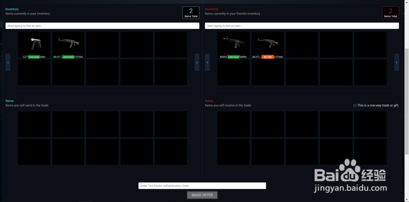Click the orange '6d 23h' lock badge
Image resolution: width=409 pixels, height=202 pixels.
(267, 57)
